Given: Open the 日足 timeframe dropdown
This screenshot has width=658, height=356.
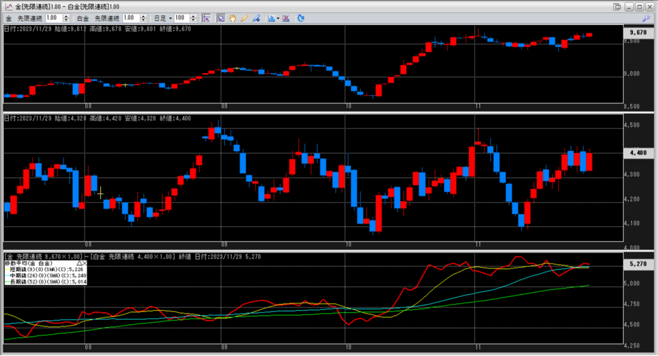Looking at the screenshot, I should click(169, 18).
